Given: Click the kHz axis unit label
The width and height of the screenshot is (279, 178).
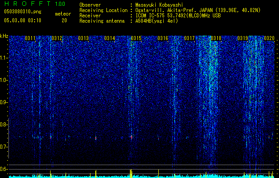Looking at the screenshot, I should coord(4,36).
